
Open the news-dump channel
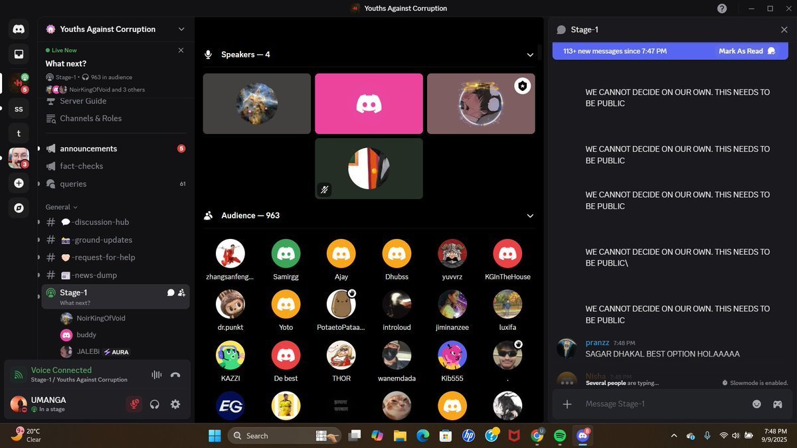116,275
